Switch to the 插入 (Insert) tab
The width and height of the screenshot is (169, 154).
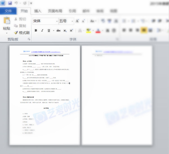tap(38, 11)
